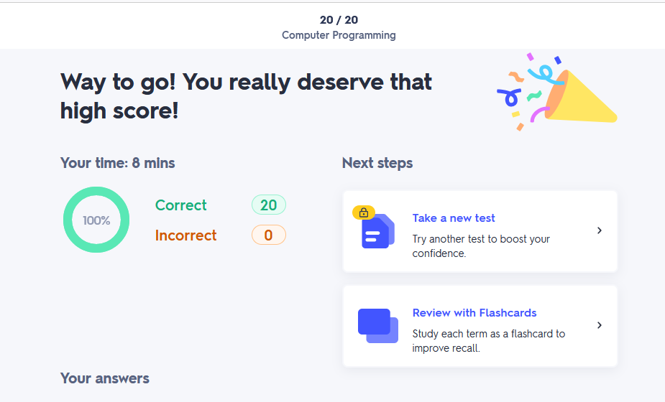Click the Correct label
This screenshot has height=402, width=665.
pos(180,205)
